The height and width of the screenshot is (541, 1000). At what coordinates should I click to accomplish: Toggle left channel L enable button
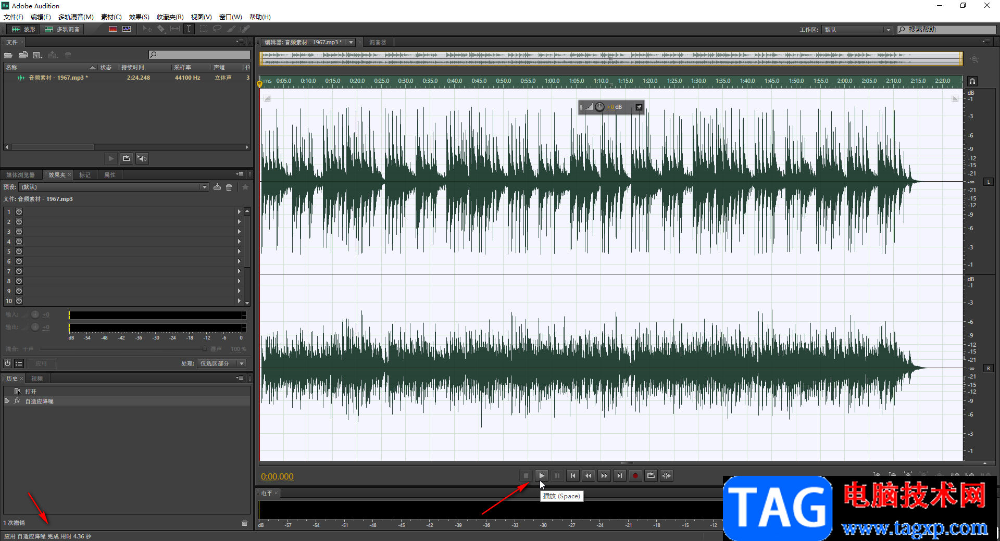click(x=989, y=182)
